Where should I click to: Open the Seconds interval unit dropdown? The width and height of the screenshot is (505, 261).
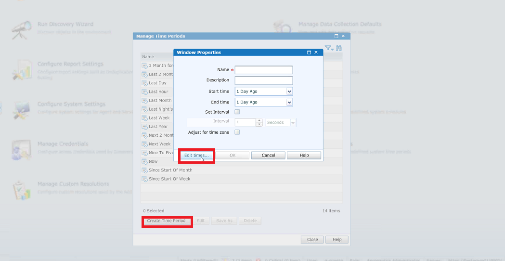(293, 122)
